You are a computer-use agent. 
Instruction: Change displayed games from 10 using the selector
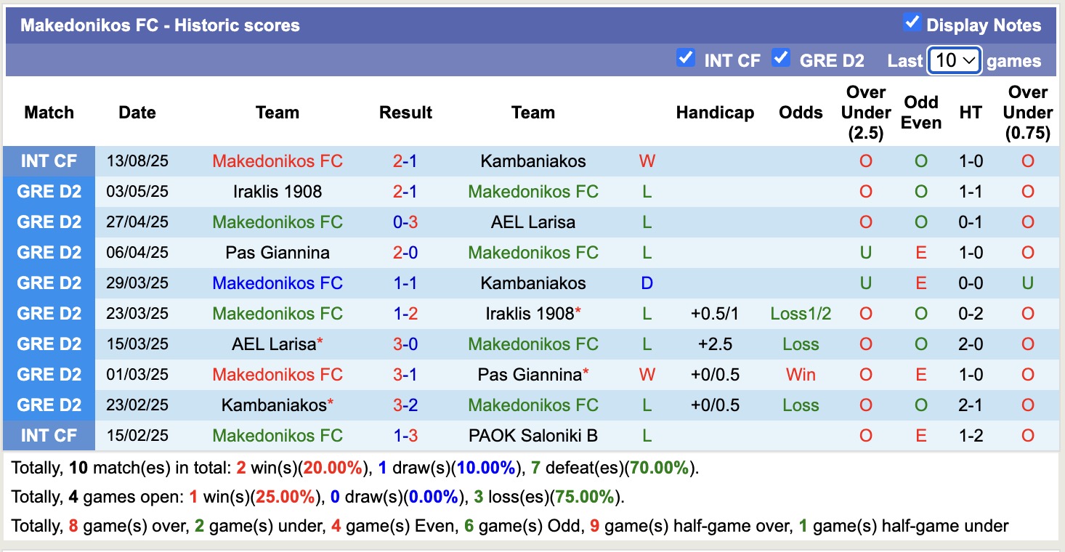click(x=954, y=60)
